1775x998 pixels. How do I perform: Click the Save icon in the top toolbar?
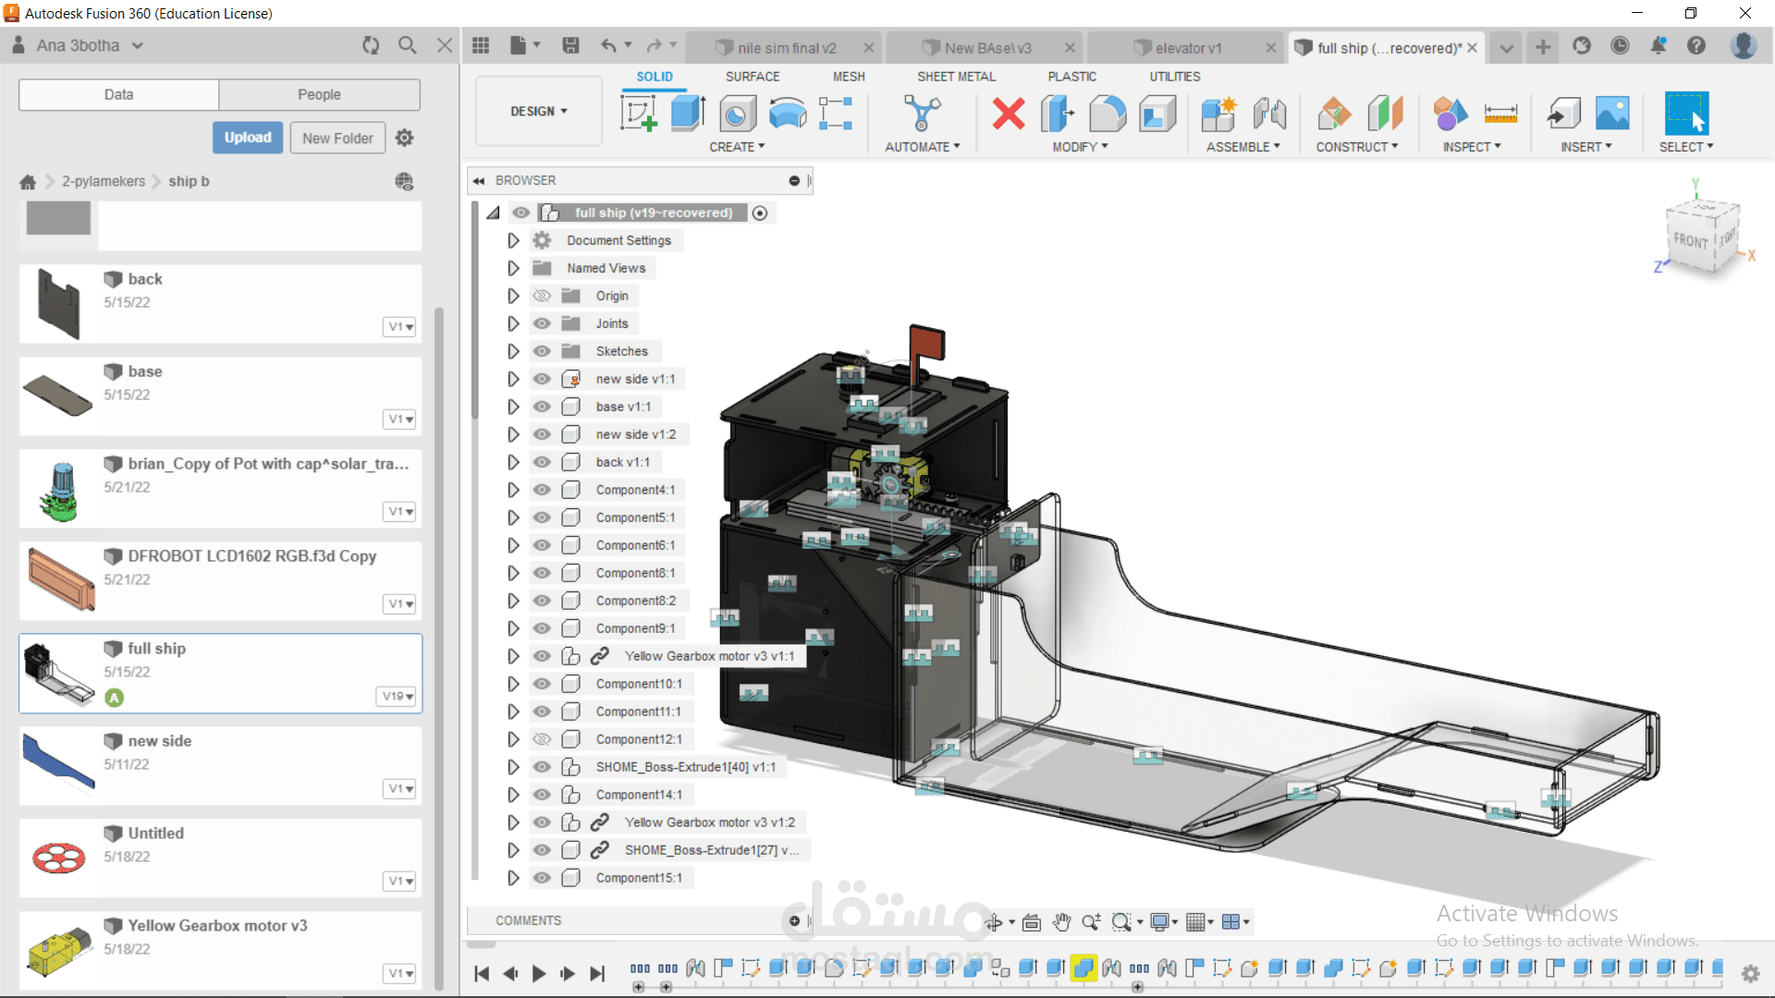[570, 46]
